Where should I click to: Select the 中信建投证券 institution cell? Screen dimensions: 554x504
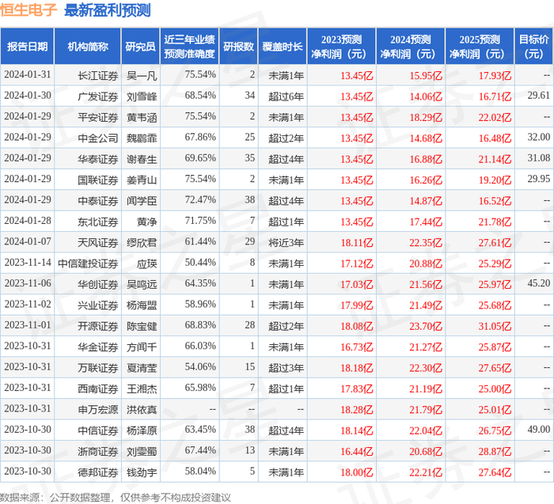(88, 263)
